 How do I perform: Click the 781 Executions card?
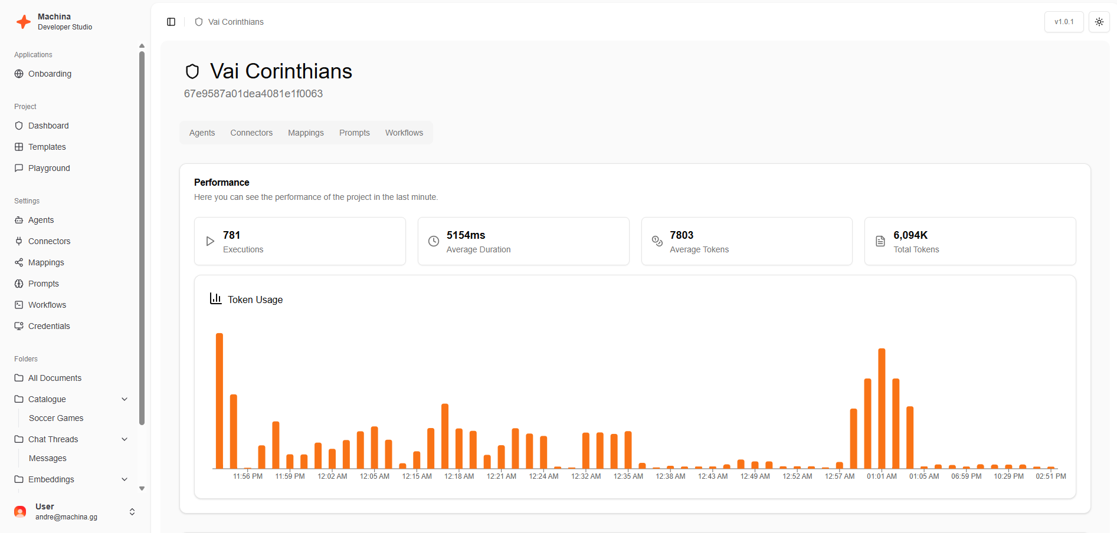(x=300, y=241)
